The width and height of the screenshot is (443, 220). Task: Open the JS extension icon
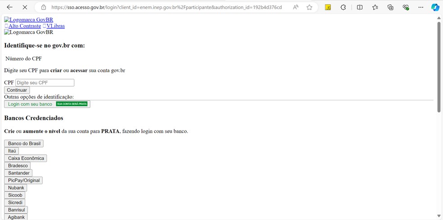(x=328, y=7)
